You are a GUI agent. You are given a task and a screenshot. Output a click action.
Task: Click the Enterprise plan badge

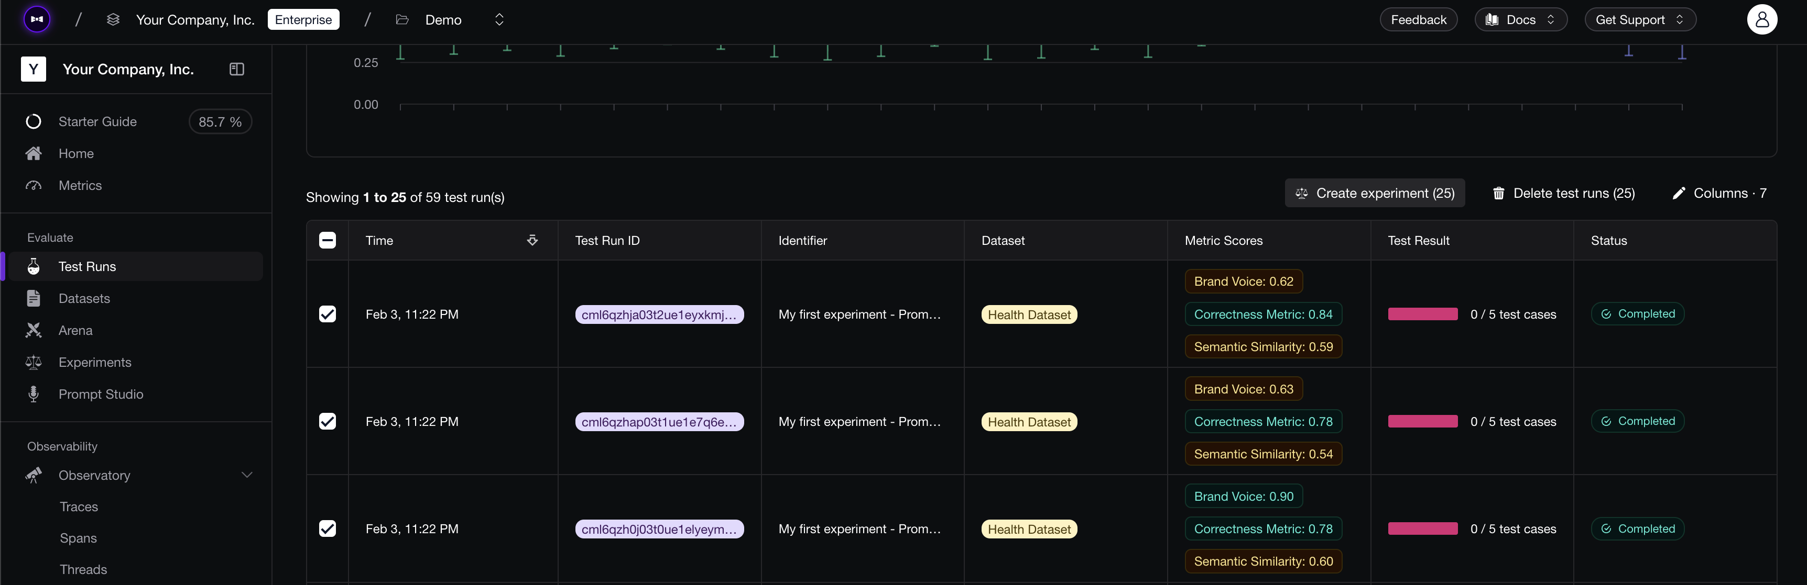[x=304, y=19]
